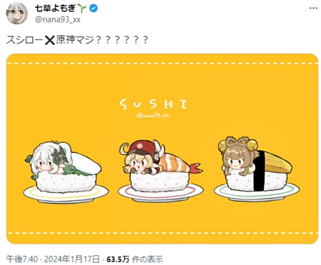Screen dimensions: 321x265
Task: Open the three-dot more options menu
Action: coord(313,8)
